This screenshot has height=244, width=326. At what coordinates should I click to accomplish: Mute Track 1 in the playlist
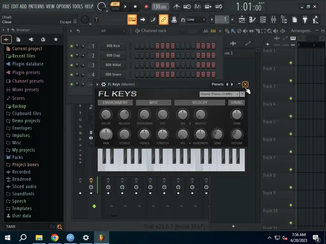point(291,63)
